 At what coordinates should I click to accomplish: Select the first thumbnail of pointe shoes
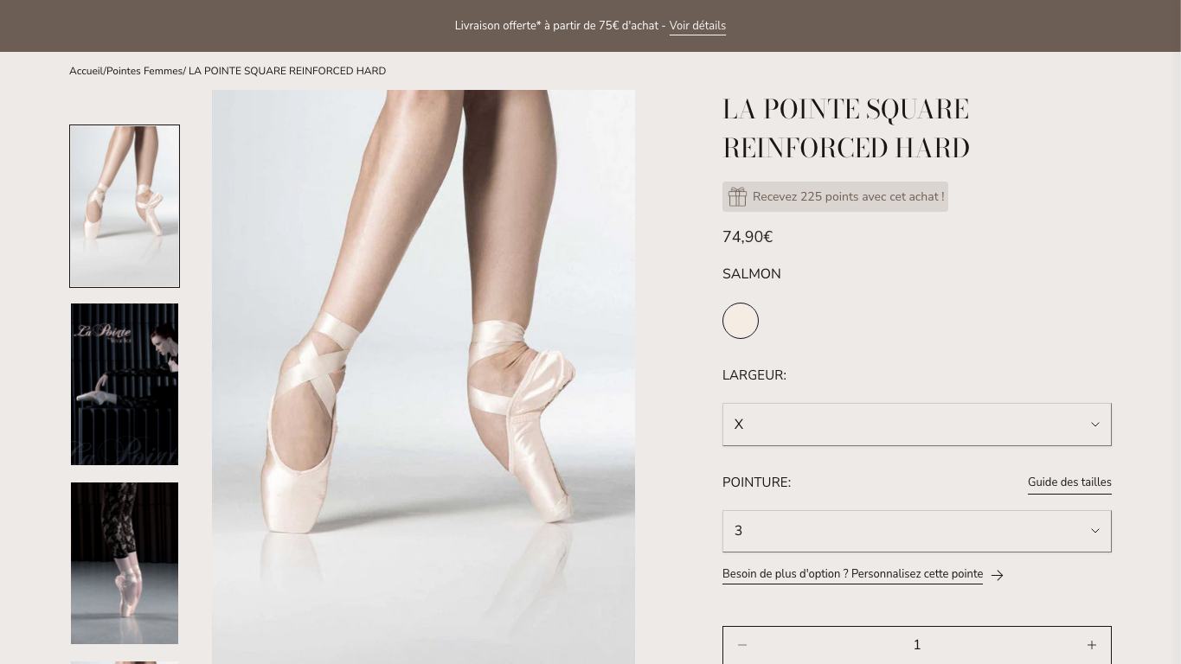tap(125, 206)
